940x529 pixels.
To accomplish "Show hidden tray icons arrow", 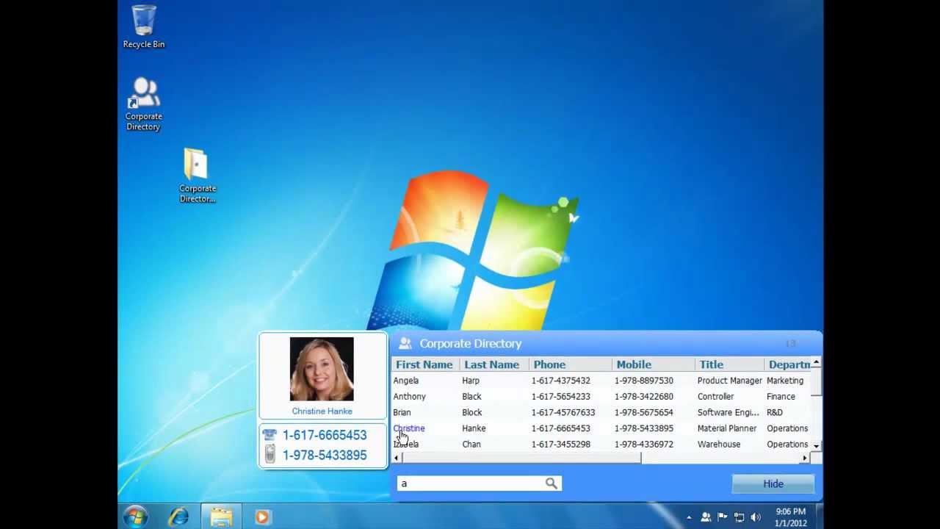I will coord(689,517).
